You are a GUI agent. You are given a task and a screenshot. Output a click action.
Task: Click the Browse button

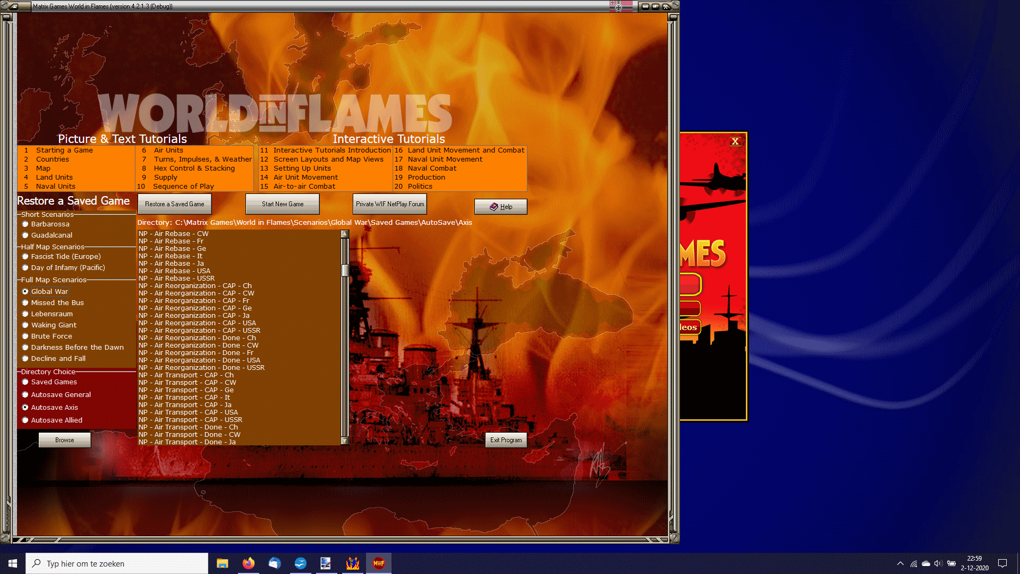(64, 440)
